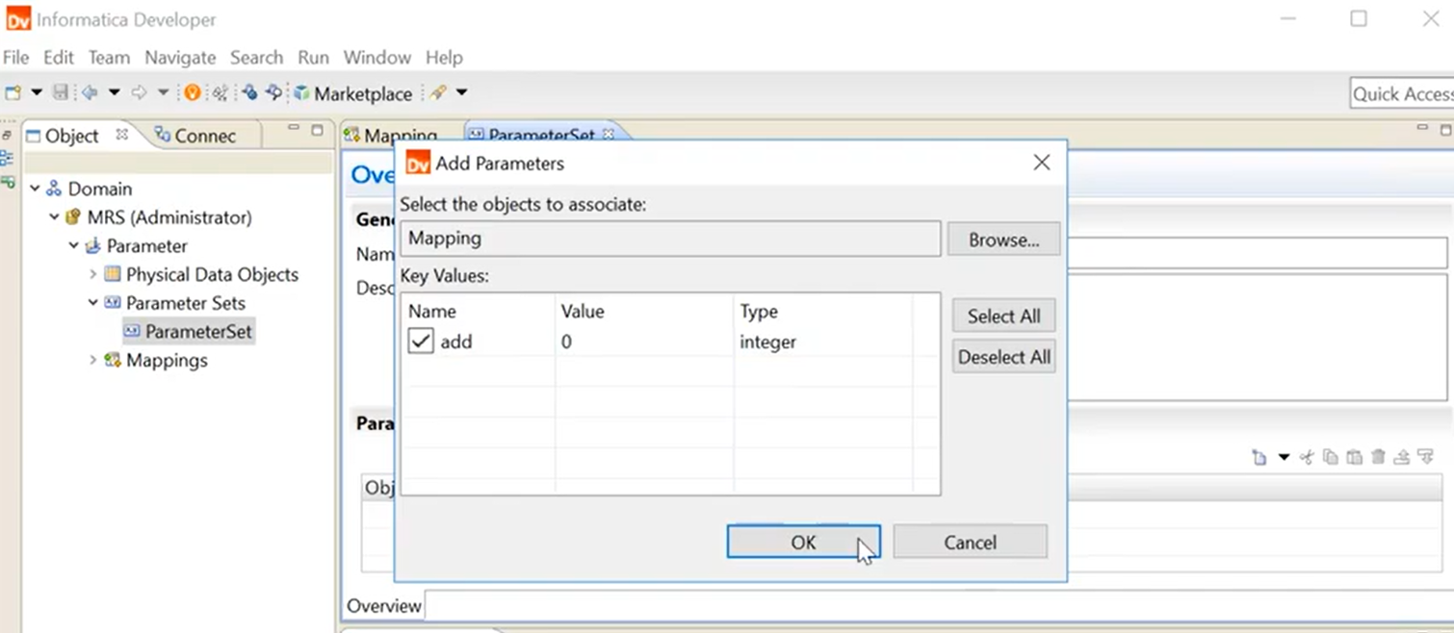The image size is (1454, 633).
Task: Close the Object explorer tab
Action: (x=121, y=135)
